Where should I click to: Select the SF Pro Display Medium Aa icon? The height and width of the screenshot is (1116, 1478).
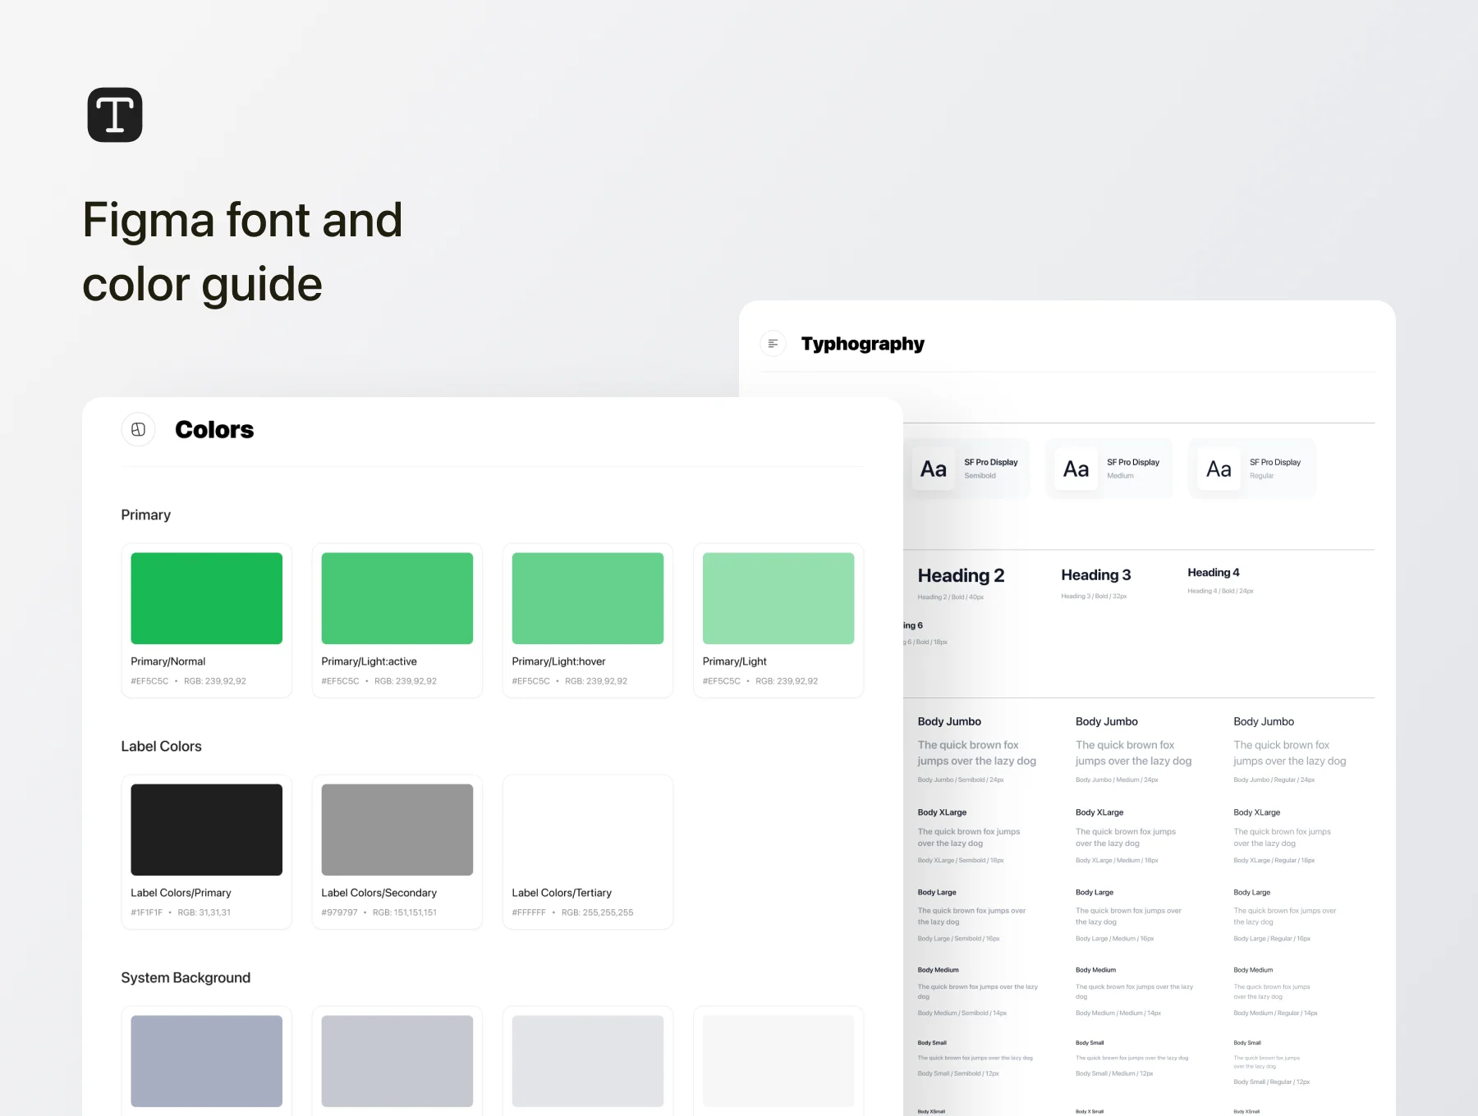pyautogui.click(x=1076, y=468)
